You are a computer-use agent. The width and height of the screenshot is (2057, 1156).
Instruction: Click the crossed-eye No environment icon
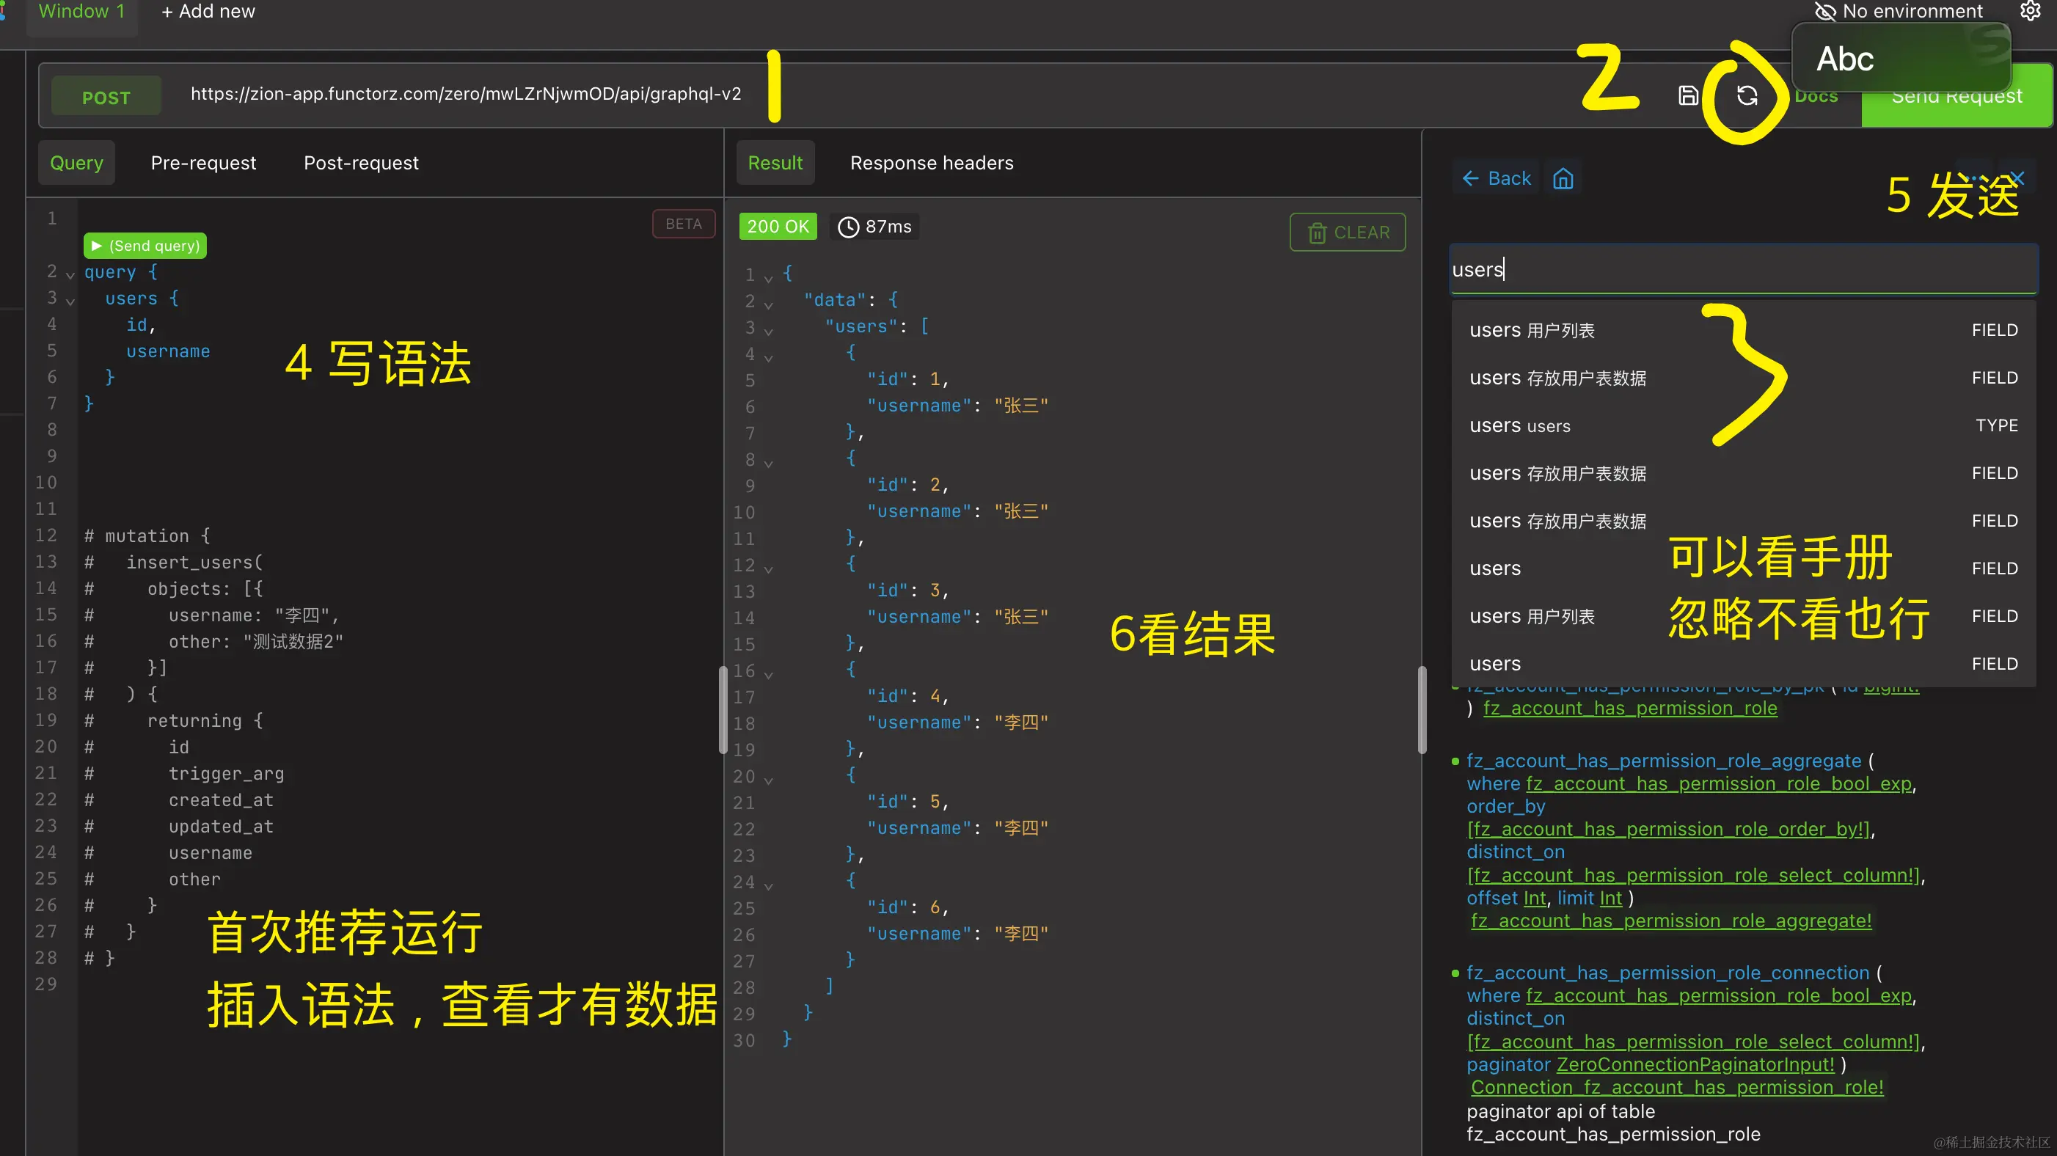pos(1824,11)
